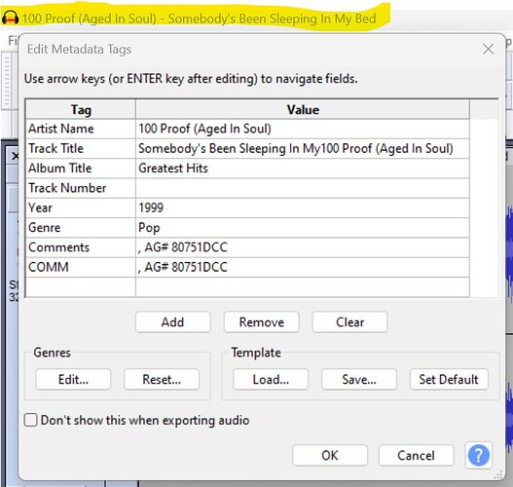Image resolution: width=513 pixels, height=487 pixels.
Task: Cancel the metadata dialog
Action: click(417, 455)
